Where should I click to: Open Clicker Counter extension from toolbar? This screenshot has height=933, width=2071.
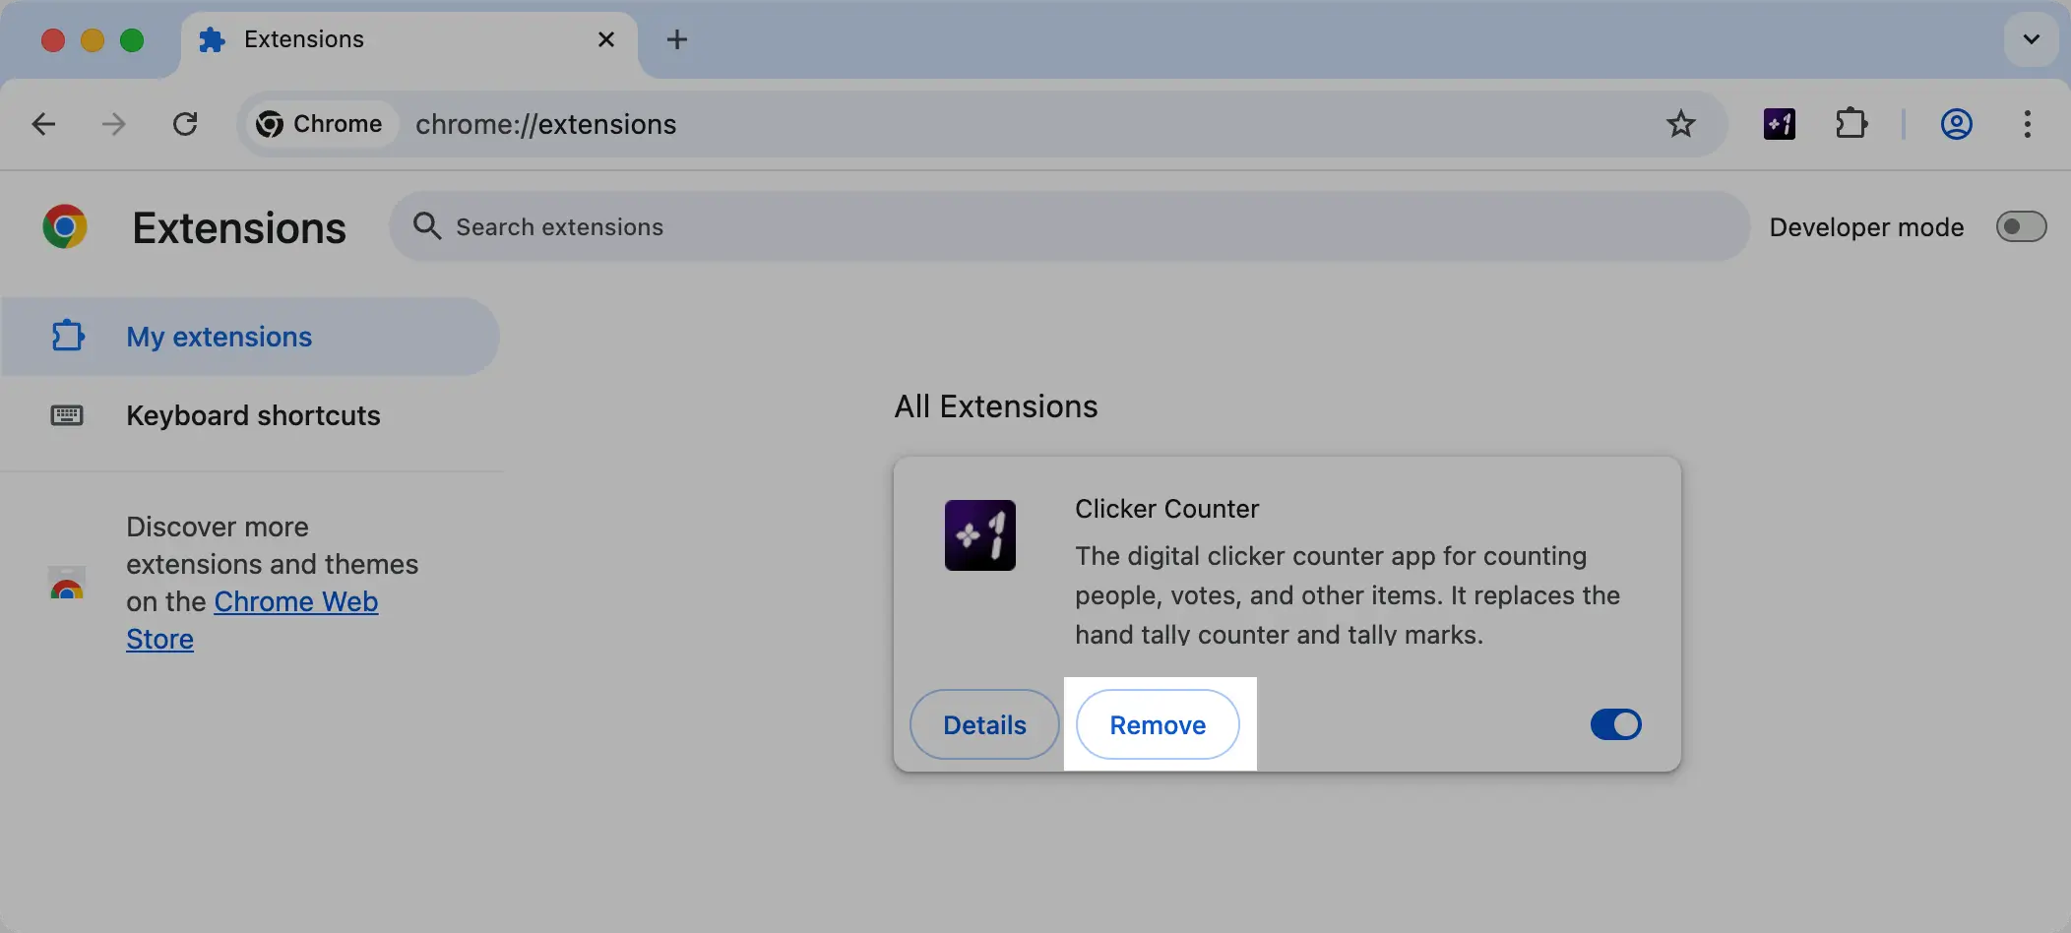[1779, 124]
